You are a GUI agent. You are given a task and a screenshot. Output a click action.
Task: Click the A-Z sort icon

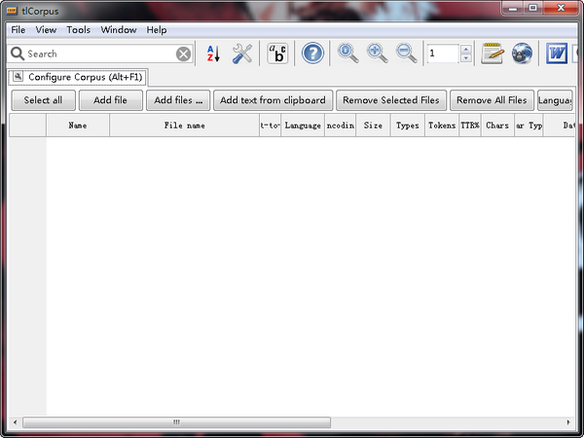click(213, 54)
